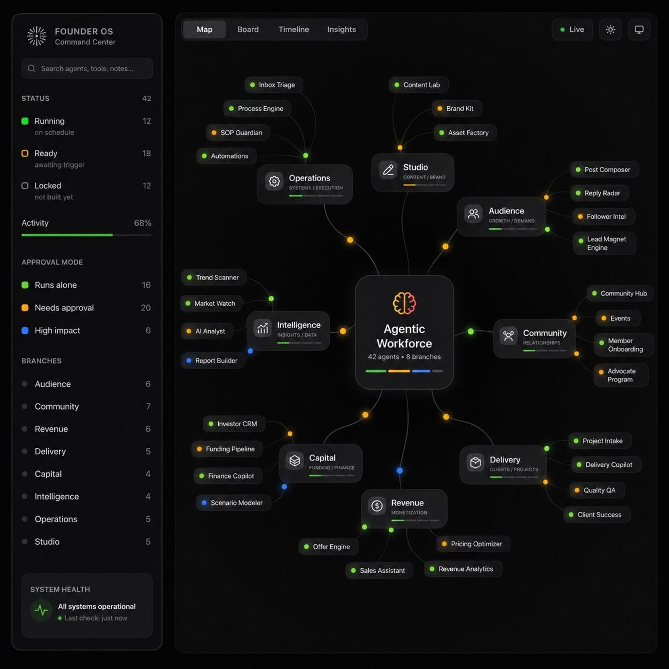Screen dimensions: 669x669
Task: Expand the Intelligence branch in sidebar
Action: click(x=86, y=496)
